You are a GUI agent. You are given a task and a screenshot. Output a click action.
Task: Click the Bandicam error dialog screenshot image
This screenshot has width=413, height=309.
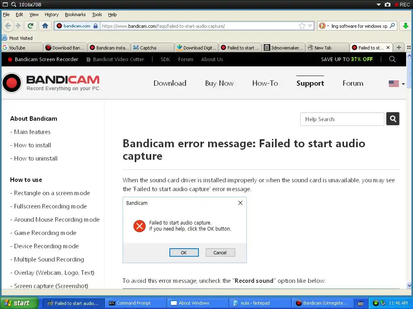click(185, 230)
